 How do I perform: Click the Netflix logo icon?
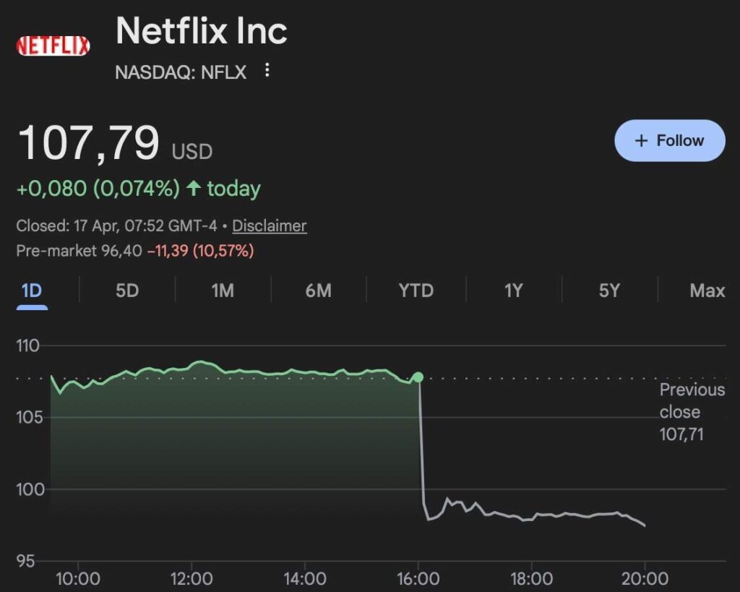point(53,46)
